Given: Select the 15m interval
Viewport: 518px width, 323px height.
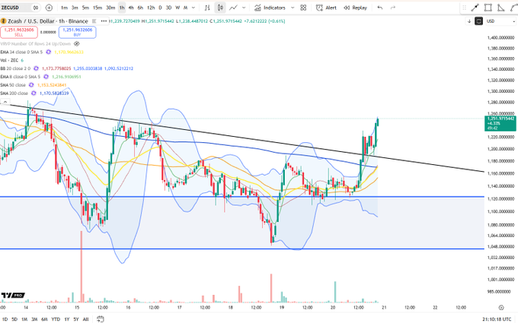Looking at the screenshot, I should tap(98, 8).
